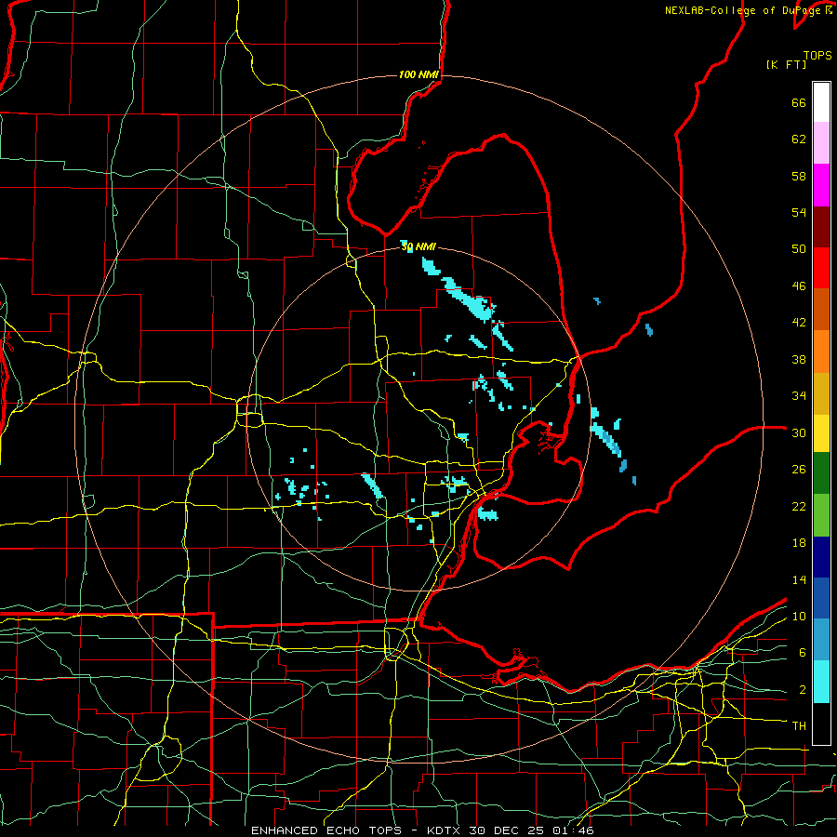The image size is (837, 837).
Task: Click the bright orange legend swatch
Action: [x=821, y=352]
